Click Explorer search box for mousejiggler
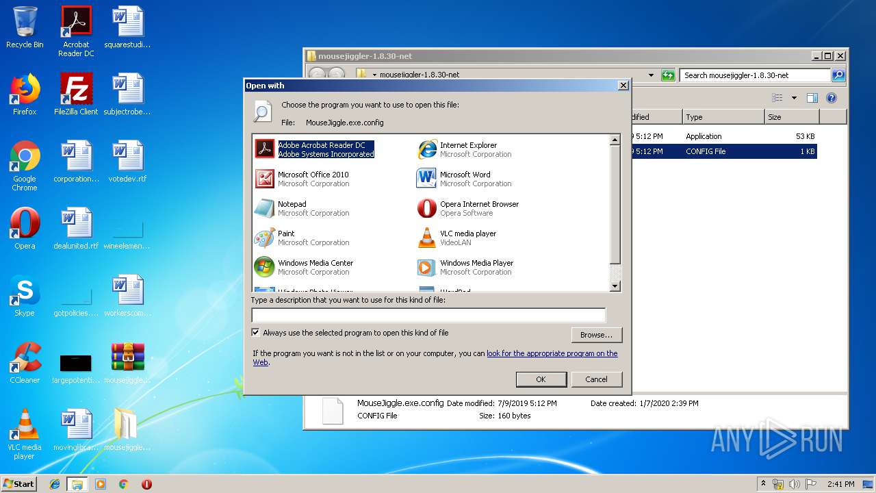 click(756, 75)
